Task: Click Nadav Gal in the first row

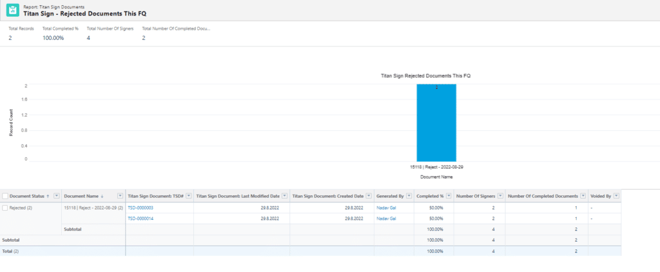Action: [x=387, y=208]
